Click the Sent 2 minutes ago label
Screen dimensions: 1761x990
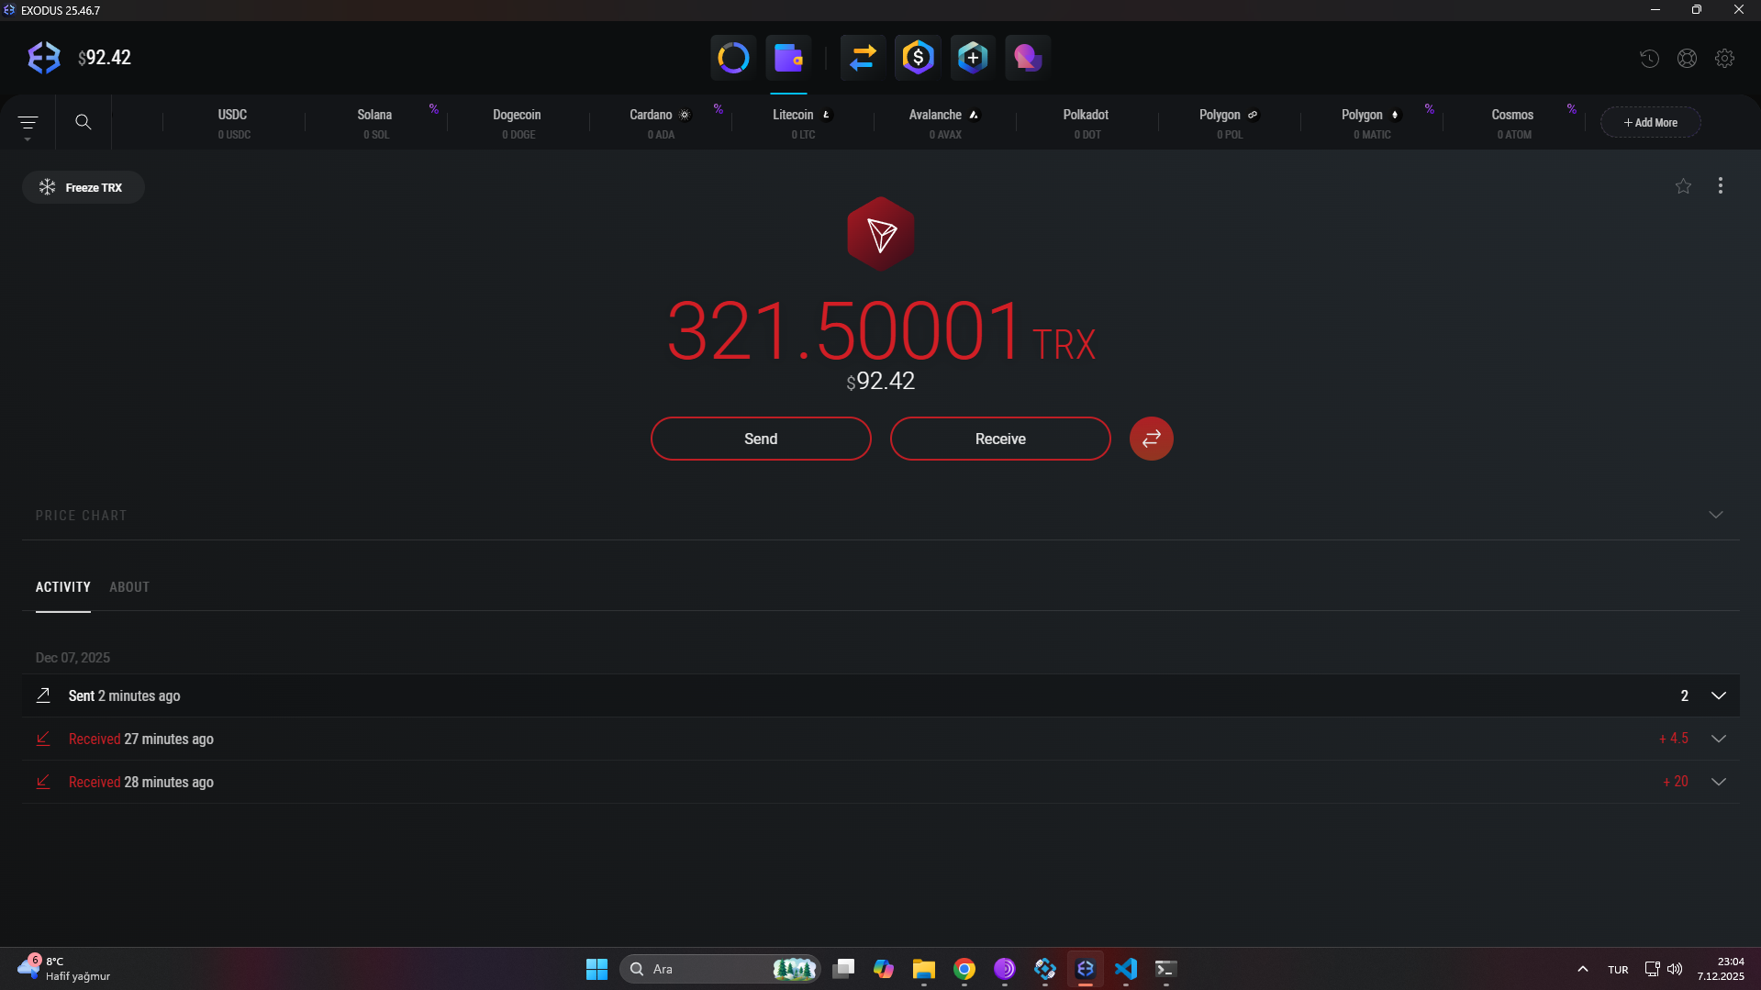point(124,695)
